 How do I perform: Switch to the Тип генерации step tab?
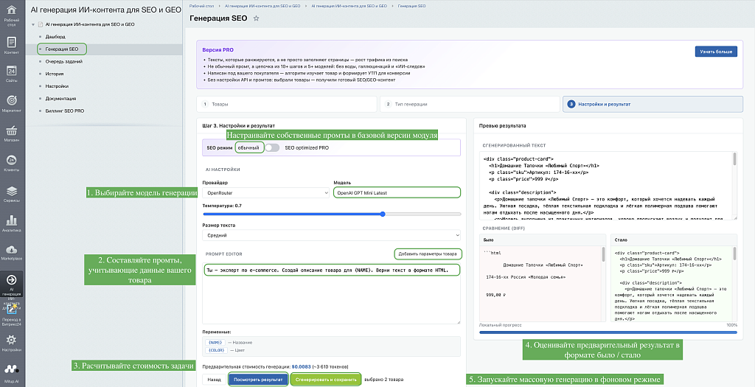coord(470,104)
